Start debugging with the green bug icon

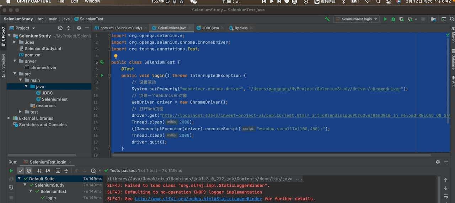click(393, 19)
